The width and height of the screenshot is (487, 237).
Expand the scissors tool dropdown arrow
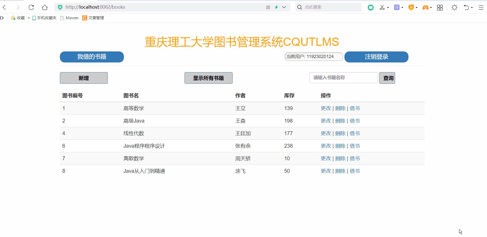point(388,8)
